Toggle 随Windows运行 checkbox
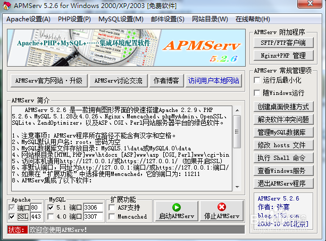The image size is (326, 241). [x=257, y=93]
